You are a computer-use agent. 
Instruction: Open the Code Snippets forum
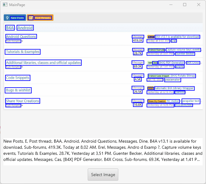click(18, 78)
